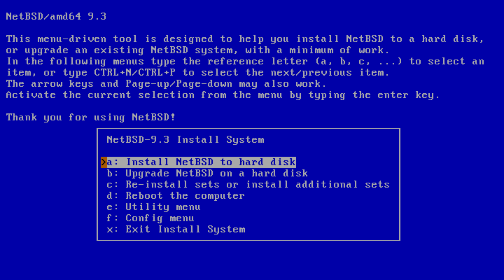The height and width of the screenshot is (280, 504).
Task: Click the line starting 'This menu-driven tool'
Action: click(x=245, y=39)
